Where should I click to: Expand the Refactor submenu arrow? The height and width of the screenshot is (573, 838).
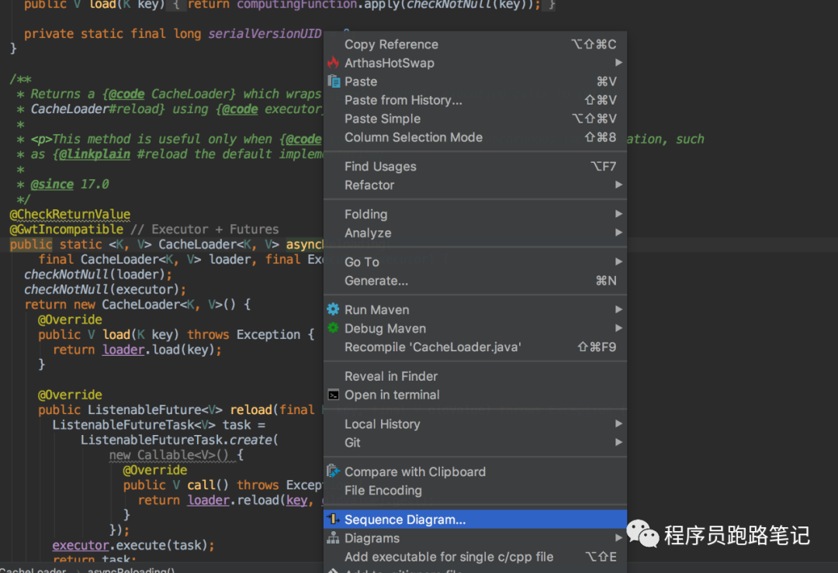pyautogui.click(x=618, y=185)
